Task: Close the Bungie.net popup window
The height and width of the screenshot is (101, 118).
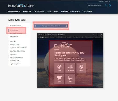Action: click(x=101, y=35)
